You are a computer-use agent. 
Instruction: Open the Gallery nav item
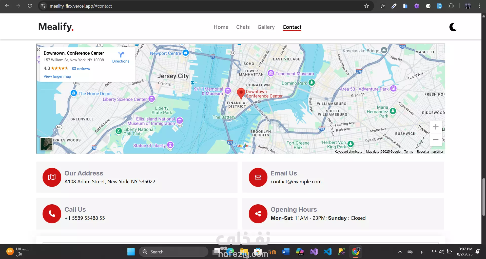point(266,27)
